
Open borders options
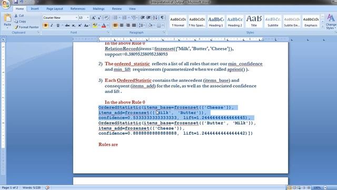[x=160, y=25]
